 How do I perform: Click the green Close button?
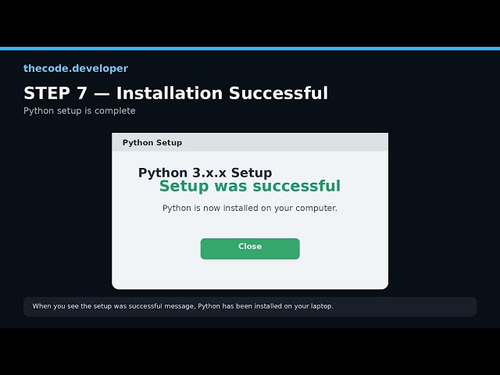pyautogui.click(x=250, y=248)
